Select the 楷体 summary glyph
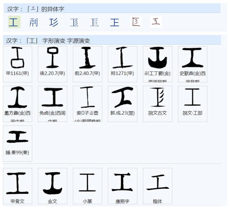 (x=158, y=186)
